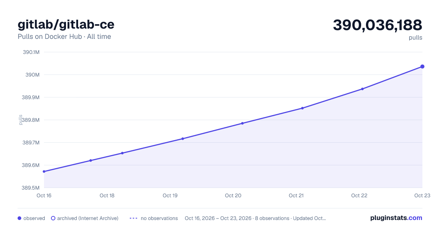Click the 'no observations' legend label
This screenshot has height=231, width=440.
click(159, 218)
